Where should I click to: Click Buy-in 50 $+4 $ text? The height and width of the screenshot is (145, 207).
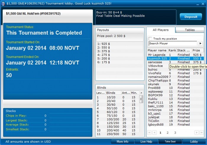point(109,12)
